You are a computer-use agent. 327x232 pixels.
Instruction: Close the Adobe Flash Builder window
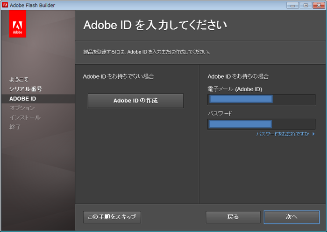coord(319,5)
